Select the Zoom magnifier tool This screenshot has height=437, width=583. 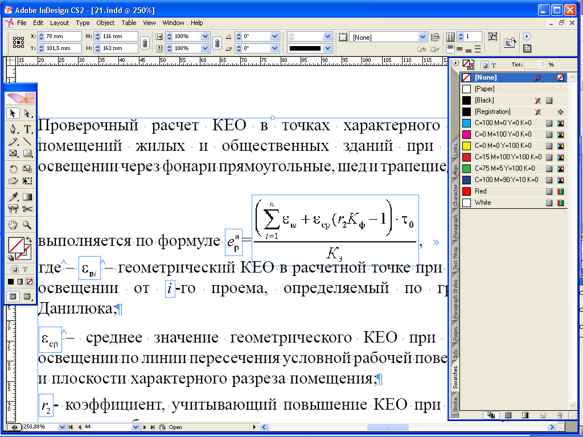click(x=27, y=225)
